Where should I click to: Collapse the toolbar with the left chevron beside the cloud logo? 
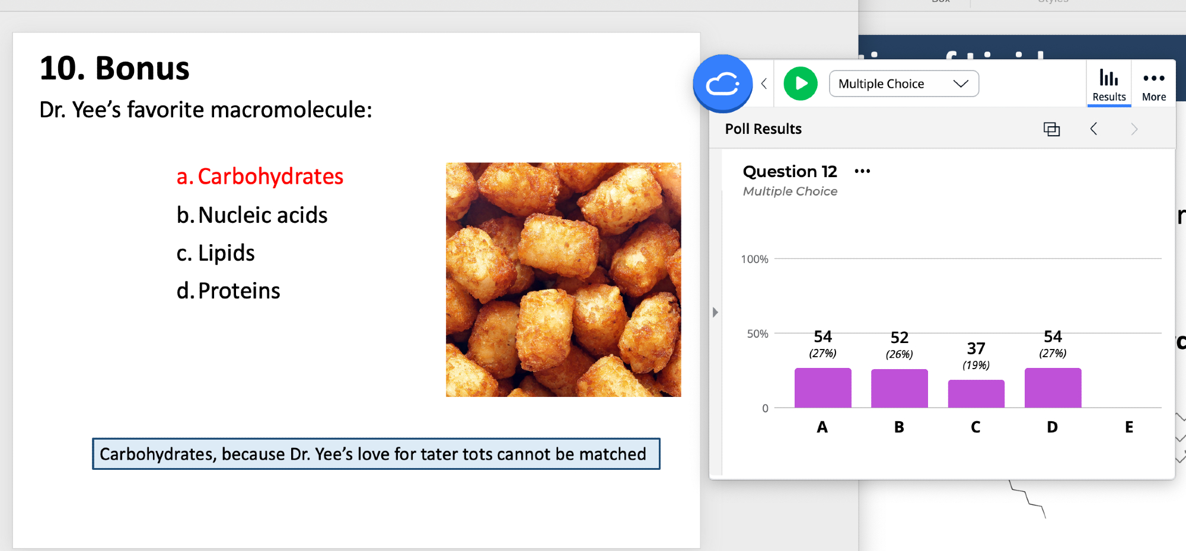click(764, 84)
